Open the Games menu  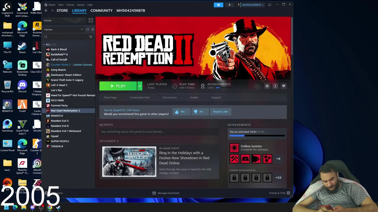click(x=81, y=5)
